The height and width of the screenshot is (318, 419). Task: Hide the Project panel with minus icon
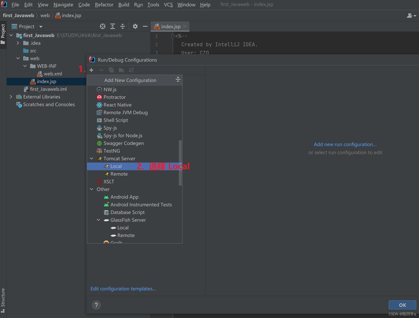[145, 26]
